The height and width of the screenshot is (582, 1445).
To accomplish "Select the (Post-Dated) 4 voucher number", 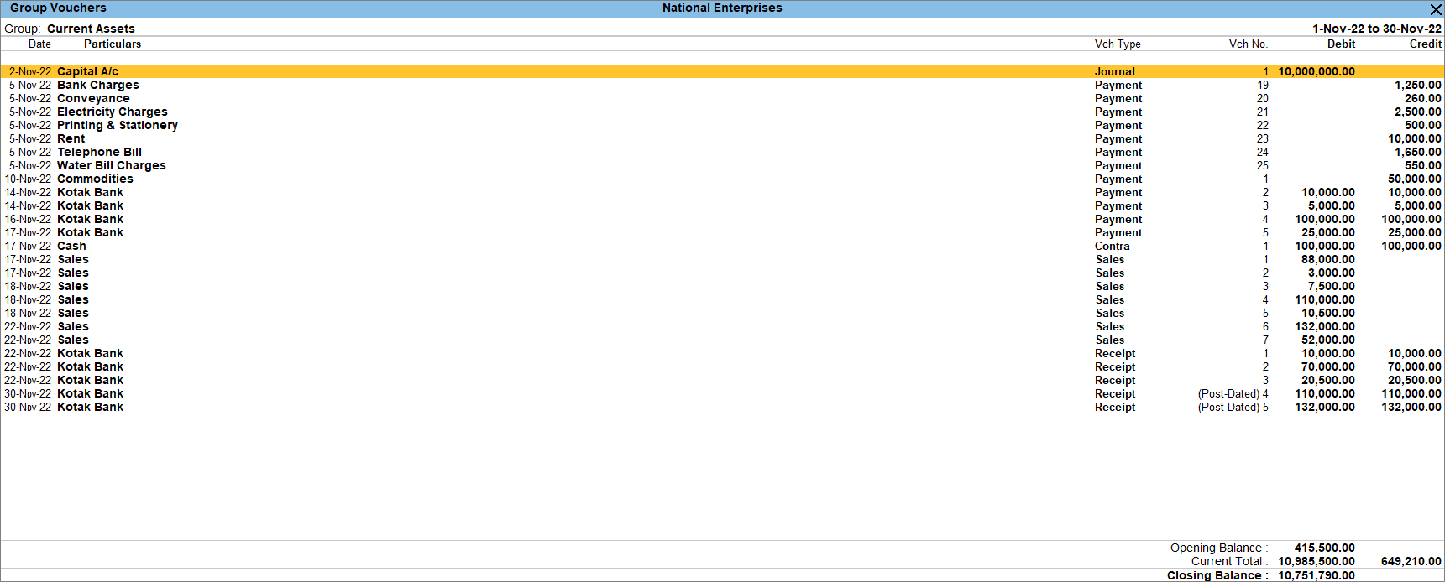I will click(x=1233, y=393).
